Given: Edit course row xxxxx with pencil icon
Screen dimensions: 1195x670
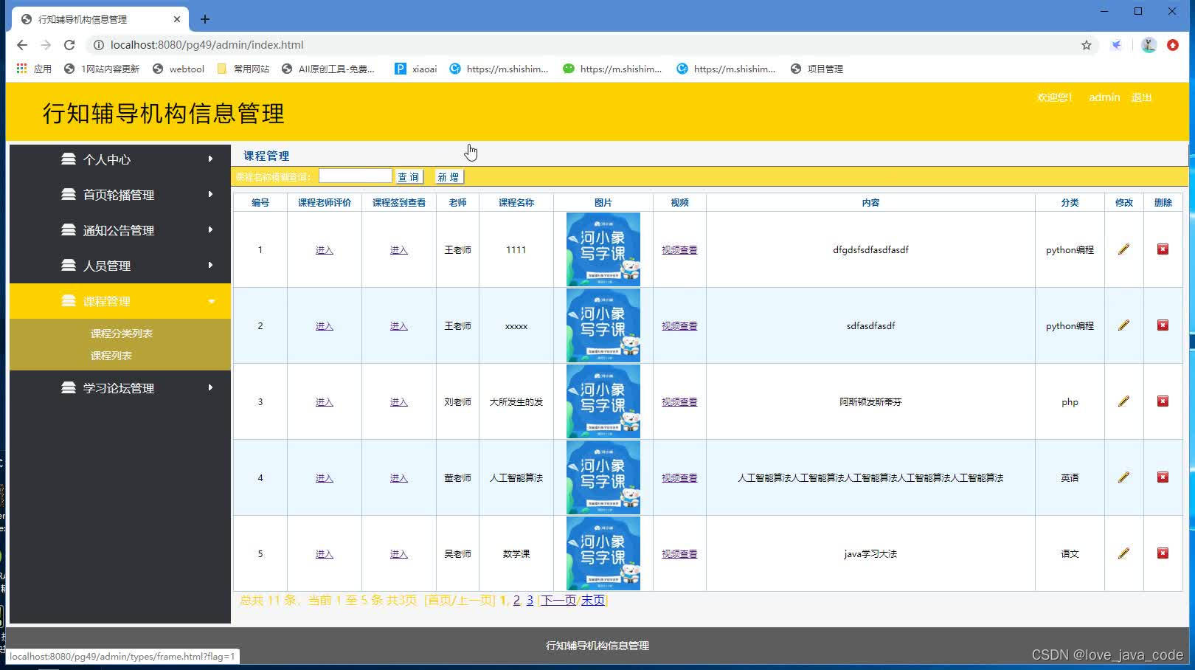Looking at the screenshot, I should point(1123,325).
